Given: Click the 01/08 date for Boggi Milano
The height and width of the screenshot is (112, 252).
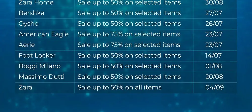Looking at the screenshot, I should click(x=214, y=66).
